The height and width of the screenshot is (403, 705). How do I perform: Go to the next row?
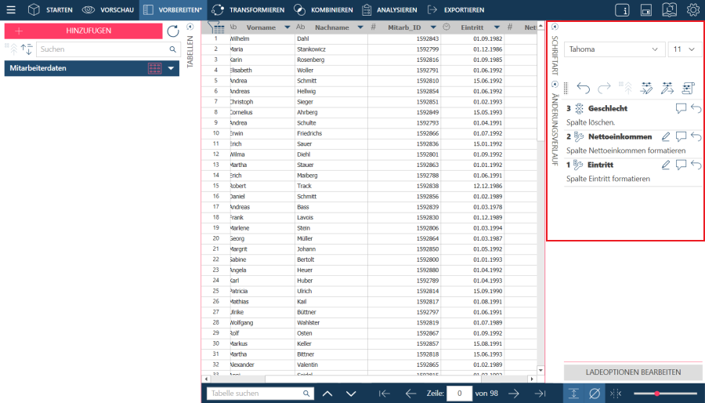[x=513, y=394]
